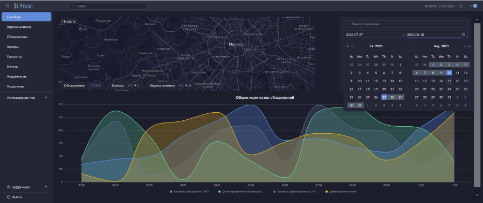Toggle the dark/light theme switch
This screenshot has height=203, width=483.
[x=473, y=6]
